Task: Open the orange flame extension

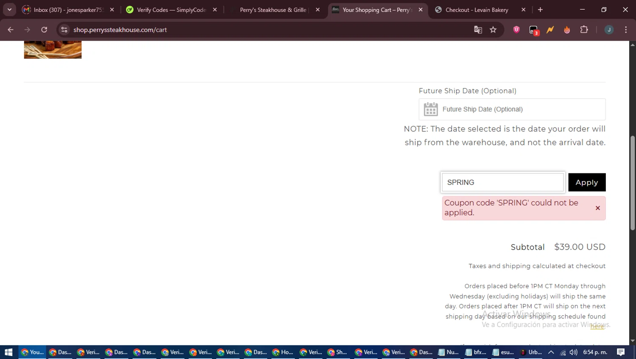Action: [x=567, y=30]
